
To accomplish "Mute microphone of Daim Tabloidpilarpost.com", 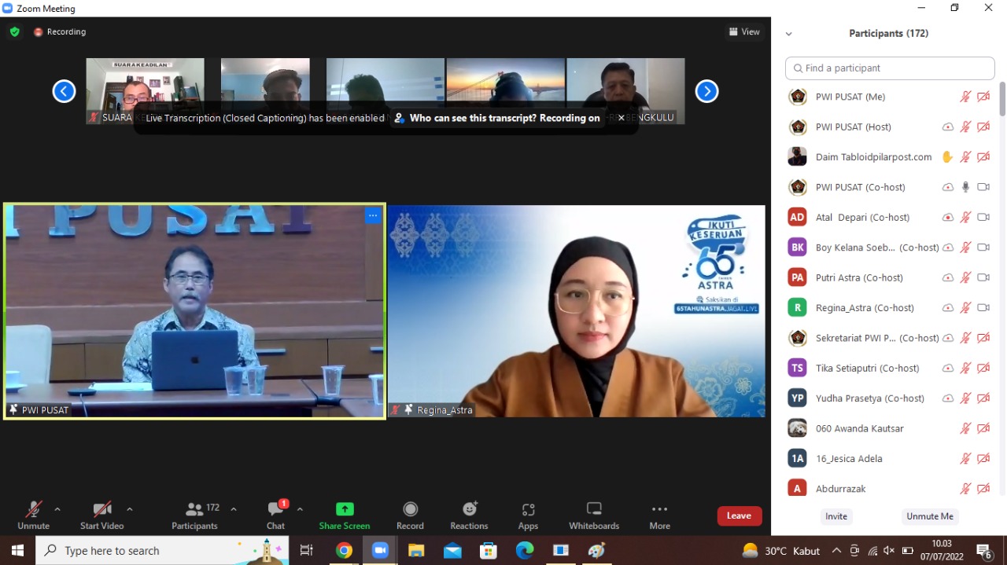I will tap(965, 156).
